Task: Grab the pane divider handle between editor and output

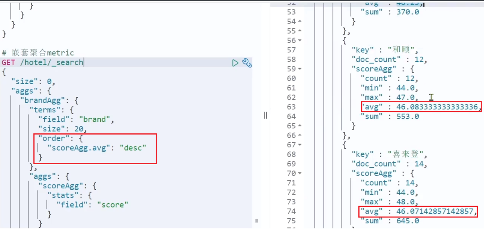Action: 265,116
